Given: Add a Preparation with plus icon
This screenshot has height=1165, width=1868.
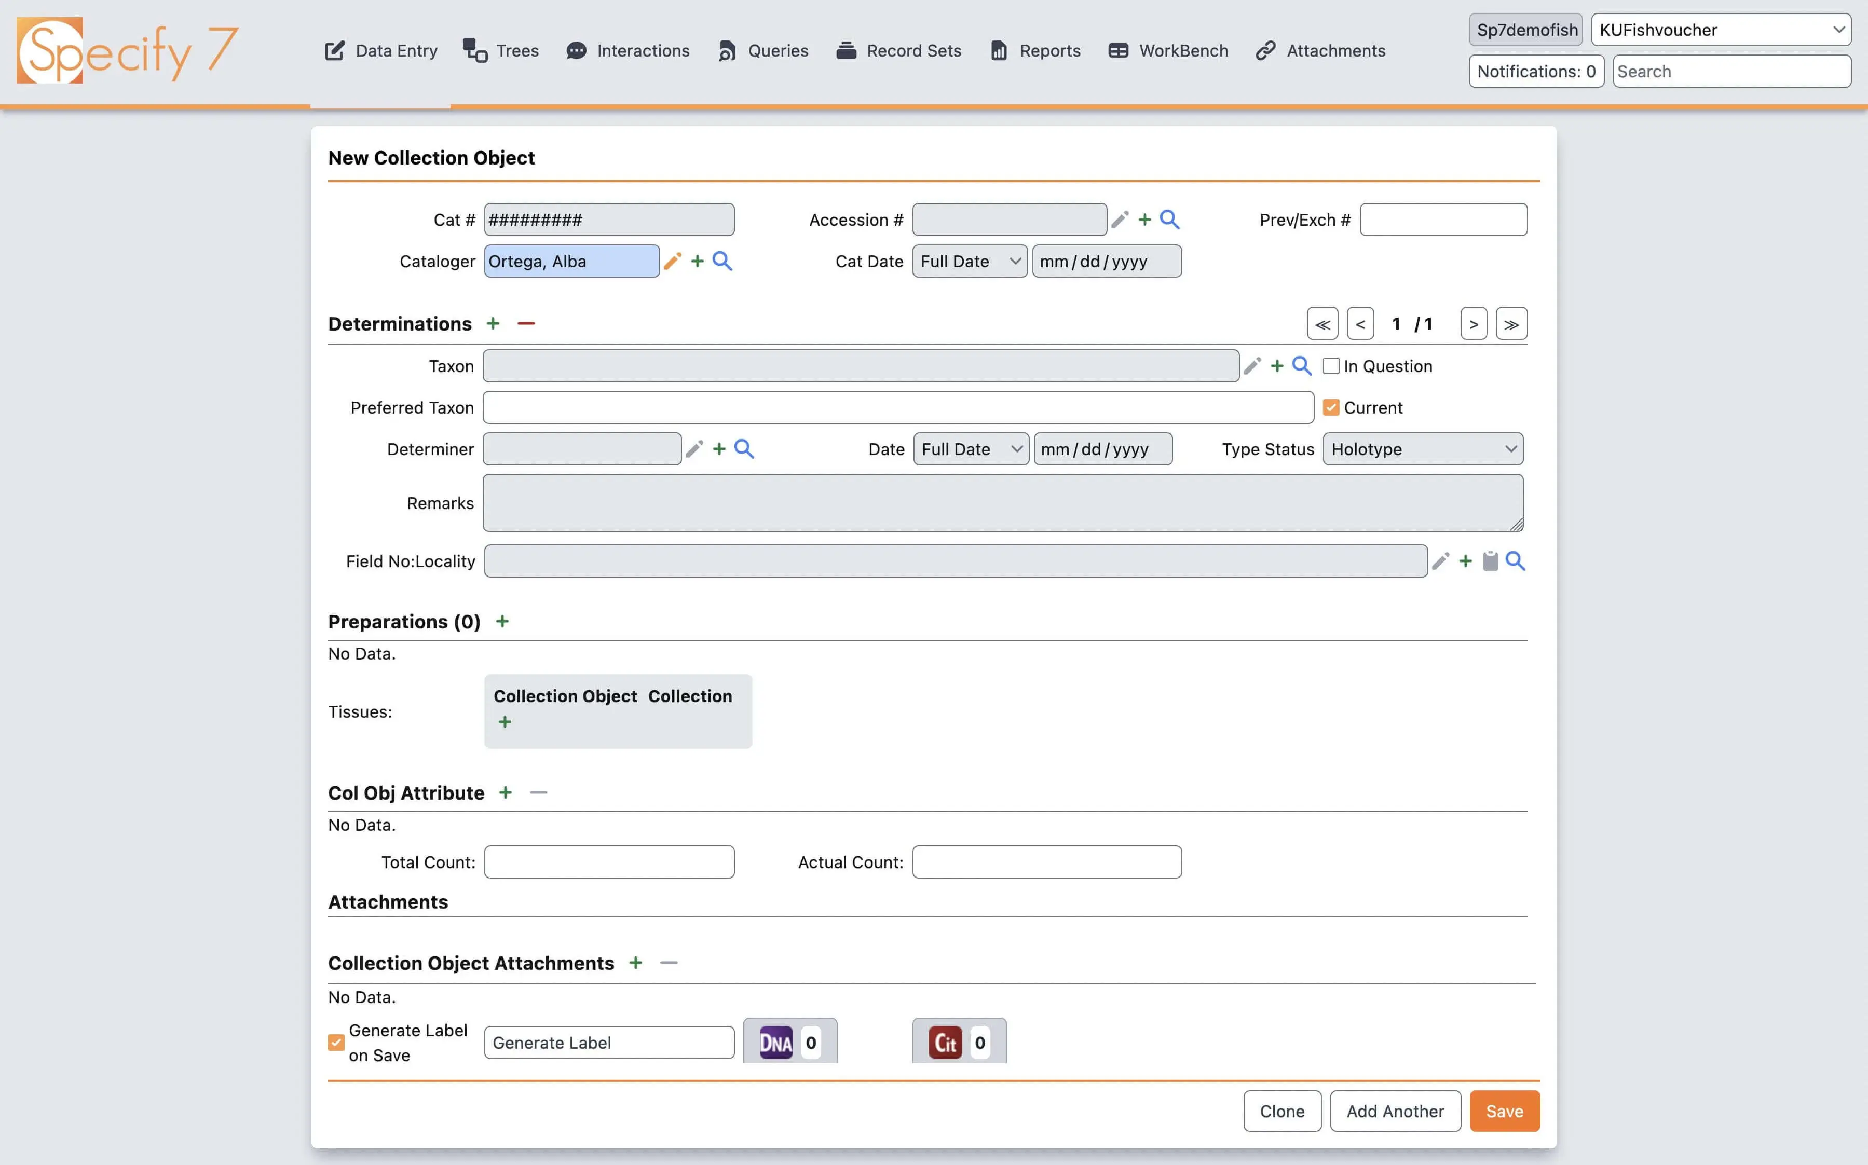Looking at the screenshot, I should (502, 622).
